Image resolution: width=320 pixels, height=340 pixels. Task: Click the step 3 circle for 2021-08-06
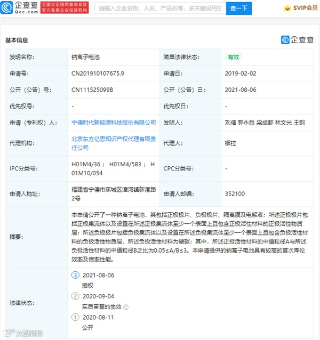click(75, 275)
